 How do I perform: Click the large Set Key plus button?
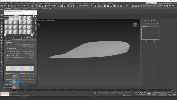(149, 94)
